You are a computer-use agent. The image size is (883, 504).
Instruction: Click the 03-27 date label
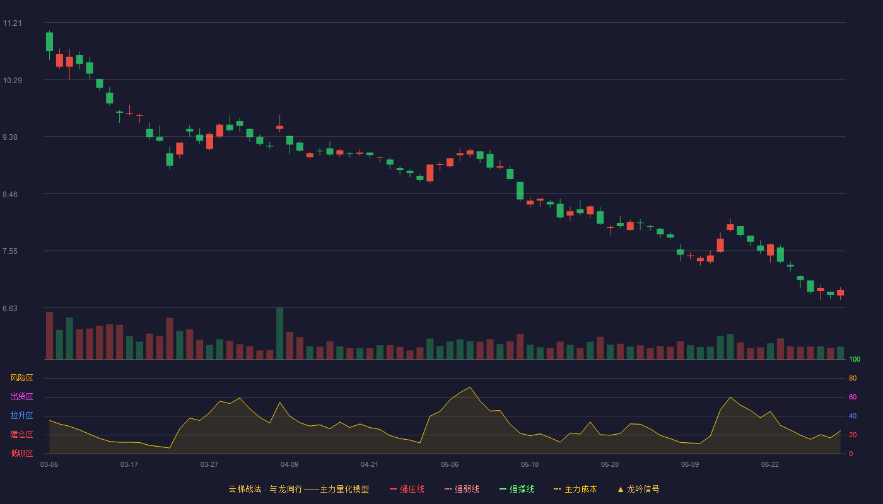[x=209, y=464]
